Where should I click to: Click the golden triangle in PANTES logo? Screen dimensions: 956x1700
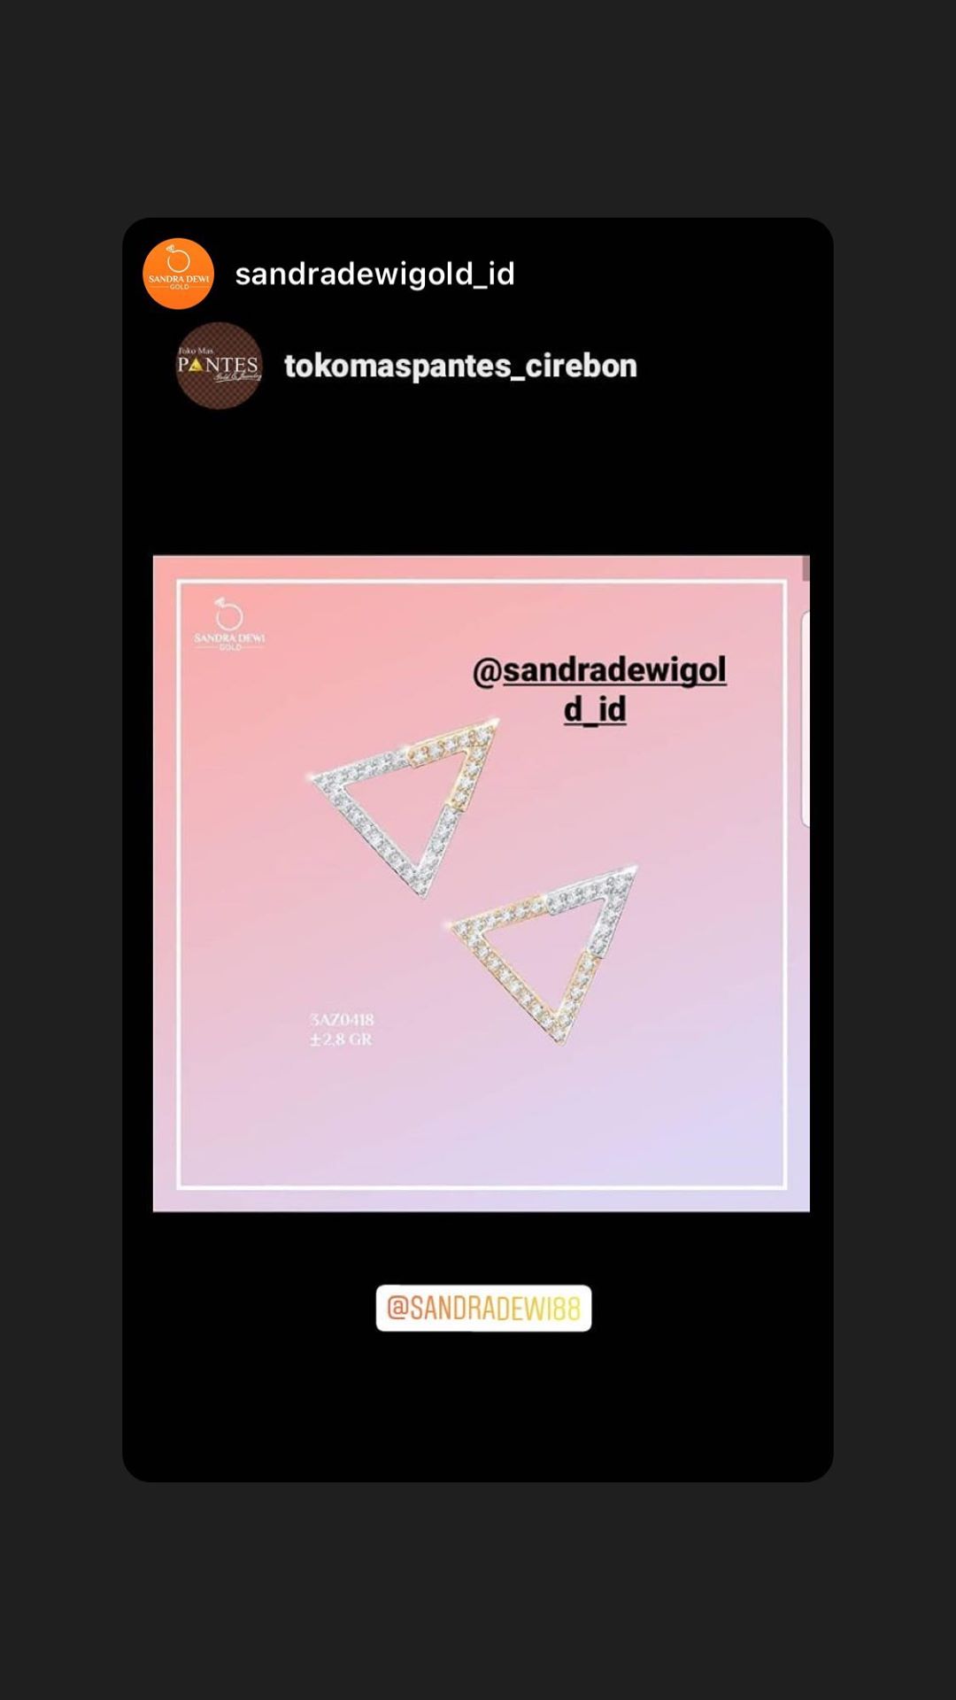pyautogui.click(x=197, y=364)
